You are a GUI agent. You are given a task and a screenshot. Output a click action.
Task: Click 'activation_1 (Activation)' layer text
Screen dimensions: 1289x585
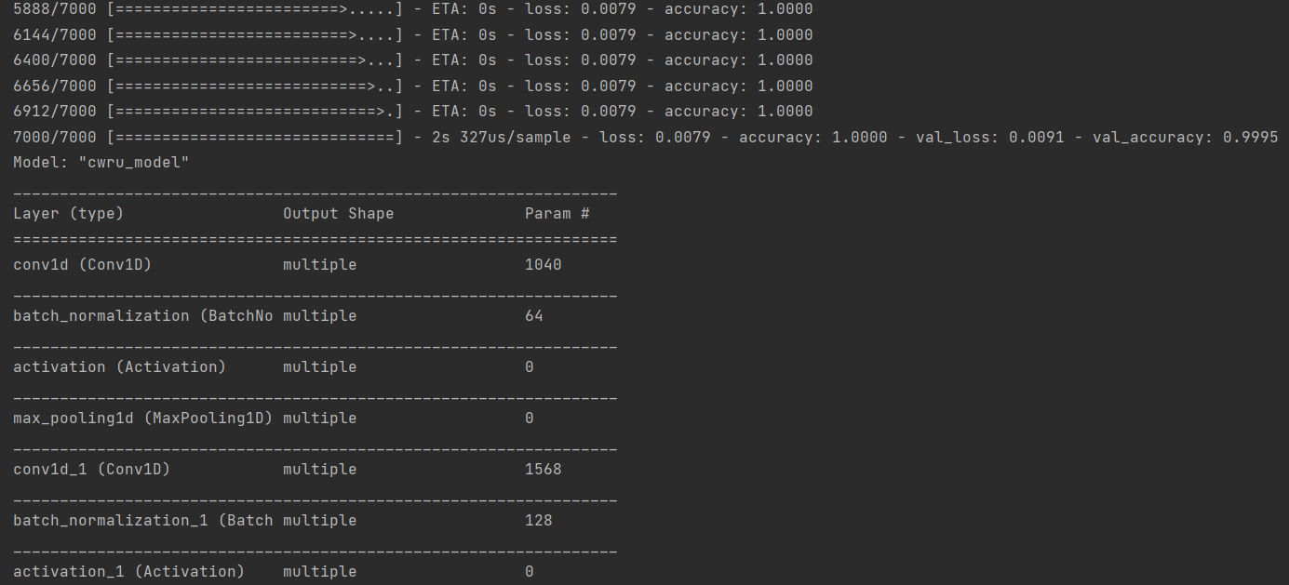(x=128, y=571)
